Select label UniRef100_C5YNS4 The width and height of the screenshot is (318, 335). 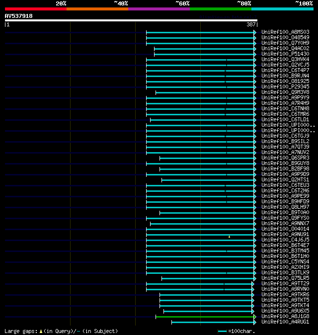tap(285, 262)
